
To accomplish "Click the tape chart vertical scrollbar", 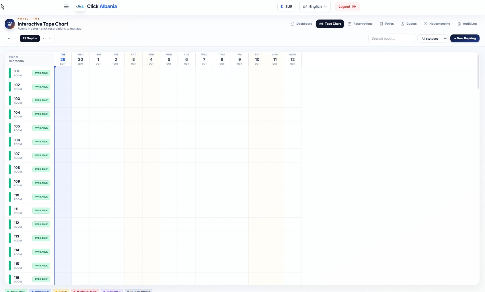I will pyautogui.click(x=478, y=72).
